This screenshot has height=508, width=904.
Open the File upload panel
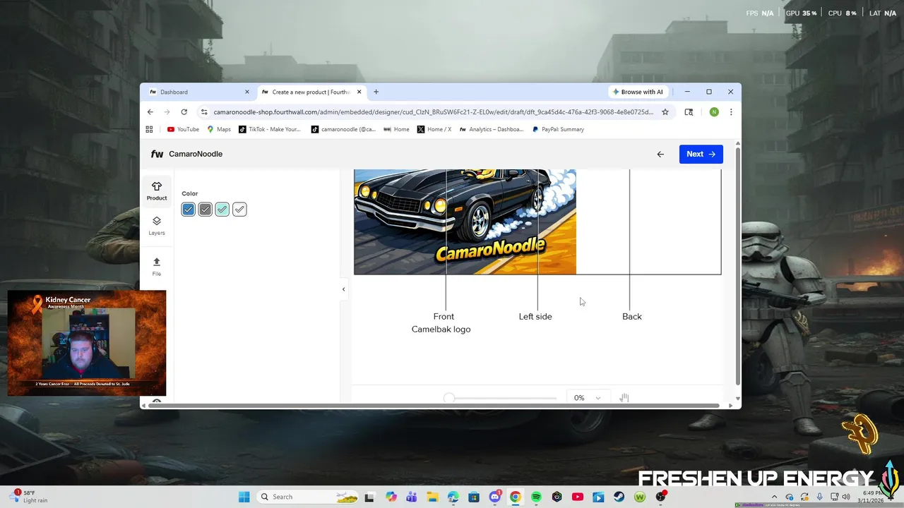[157, 266]
